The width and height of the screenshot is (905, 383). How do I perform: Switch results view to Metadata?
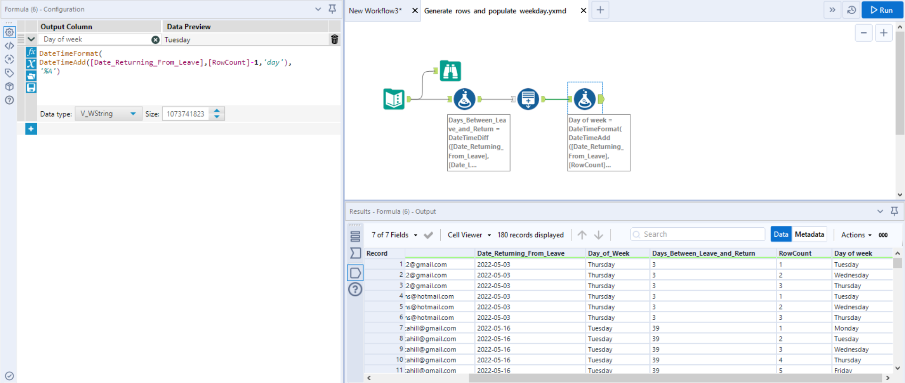point(809,234)
